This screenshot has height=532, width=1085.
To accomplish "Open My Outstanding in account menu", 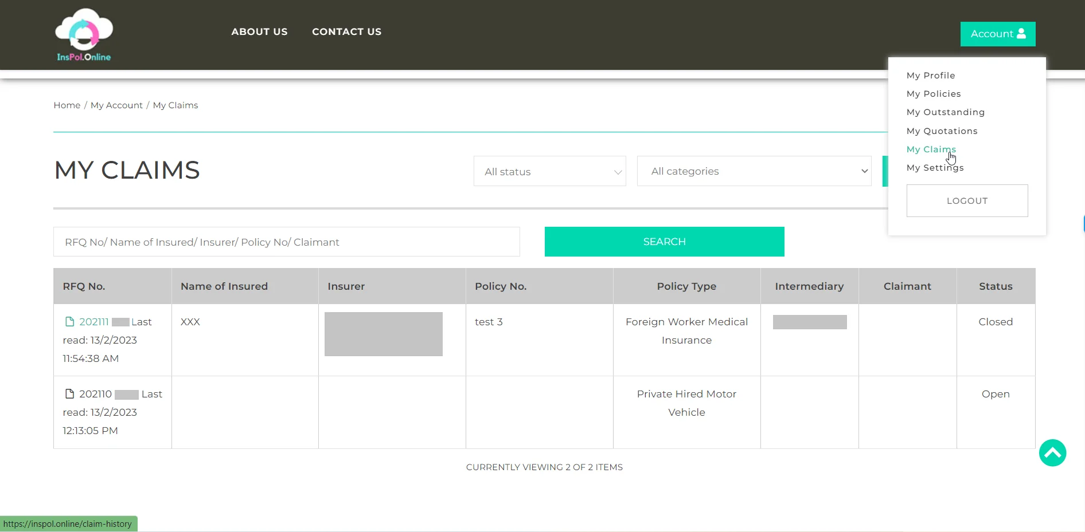I will click(946, 112).
